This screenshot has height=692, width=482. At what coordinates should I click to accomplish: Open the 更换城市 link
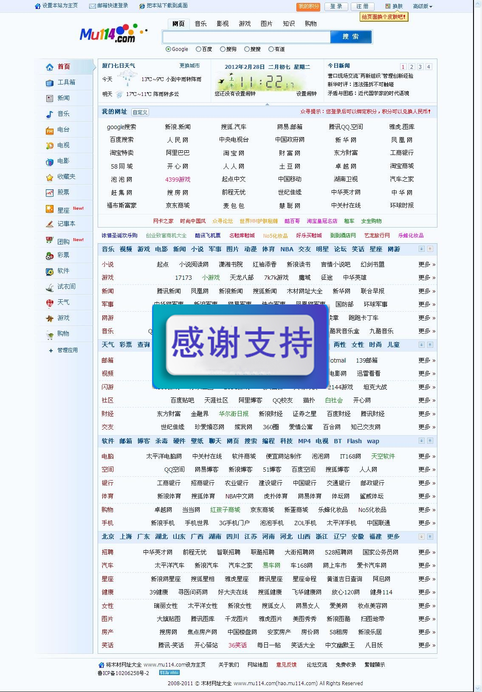tap(189, 66)
